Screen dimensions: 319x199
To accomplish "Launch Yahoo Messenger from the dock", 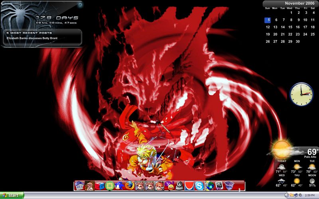I will coord(169,186).
